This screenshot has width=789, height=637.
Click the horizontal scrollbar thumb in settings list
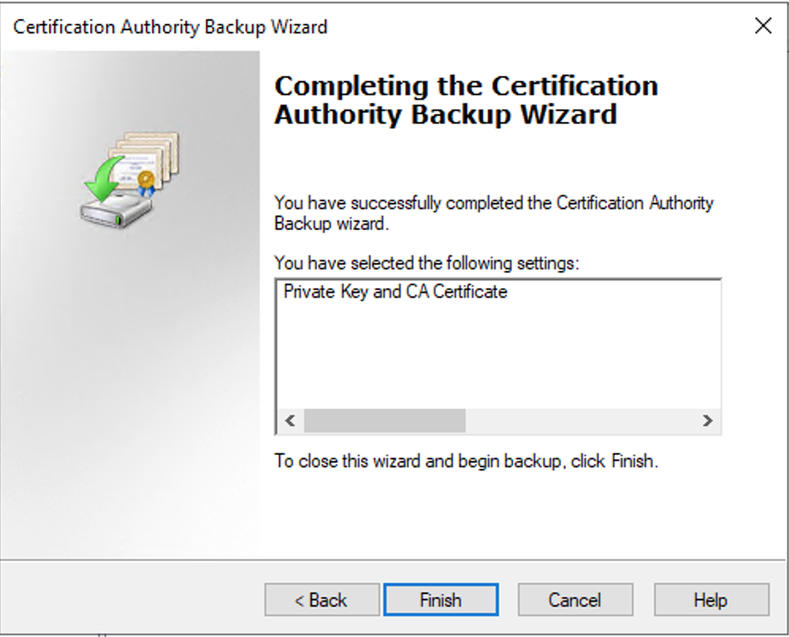[384, 421]
